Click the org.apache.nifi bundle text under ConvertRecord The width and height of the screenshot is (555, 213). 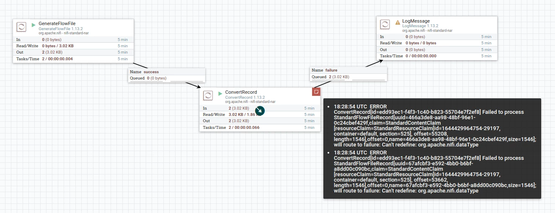coord(250,102)
